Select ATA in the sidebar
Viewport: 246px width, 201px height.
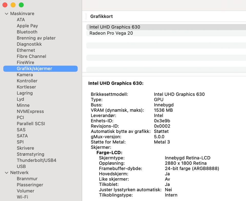(21, 20)
